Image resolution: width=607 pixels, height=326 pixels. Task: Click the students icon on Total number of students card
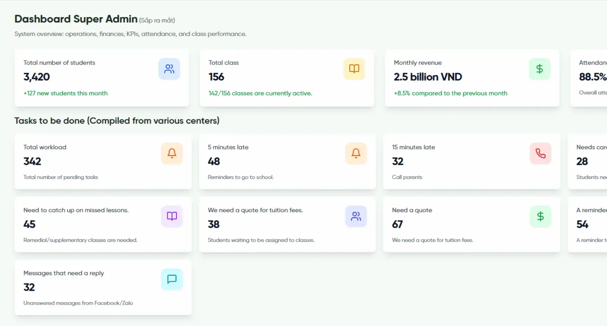169,69
